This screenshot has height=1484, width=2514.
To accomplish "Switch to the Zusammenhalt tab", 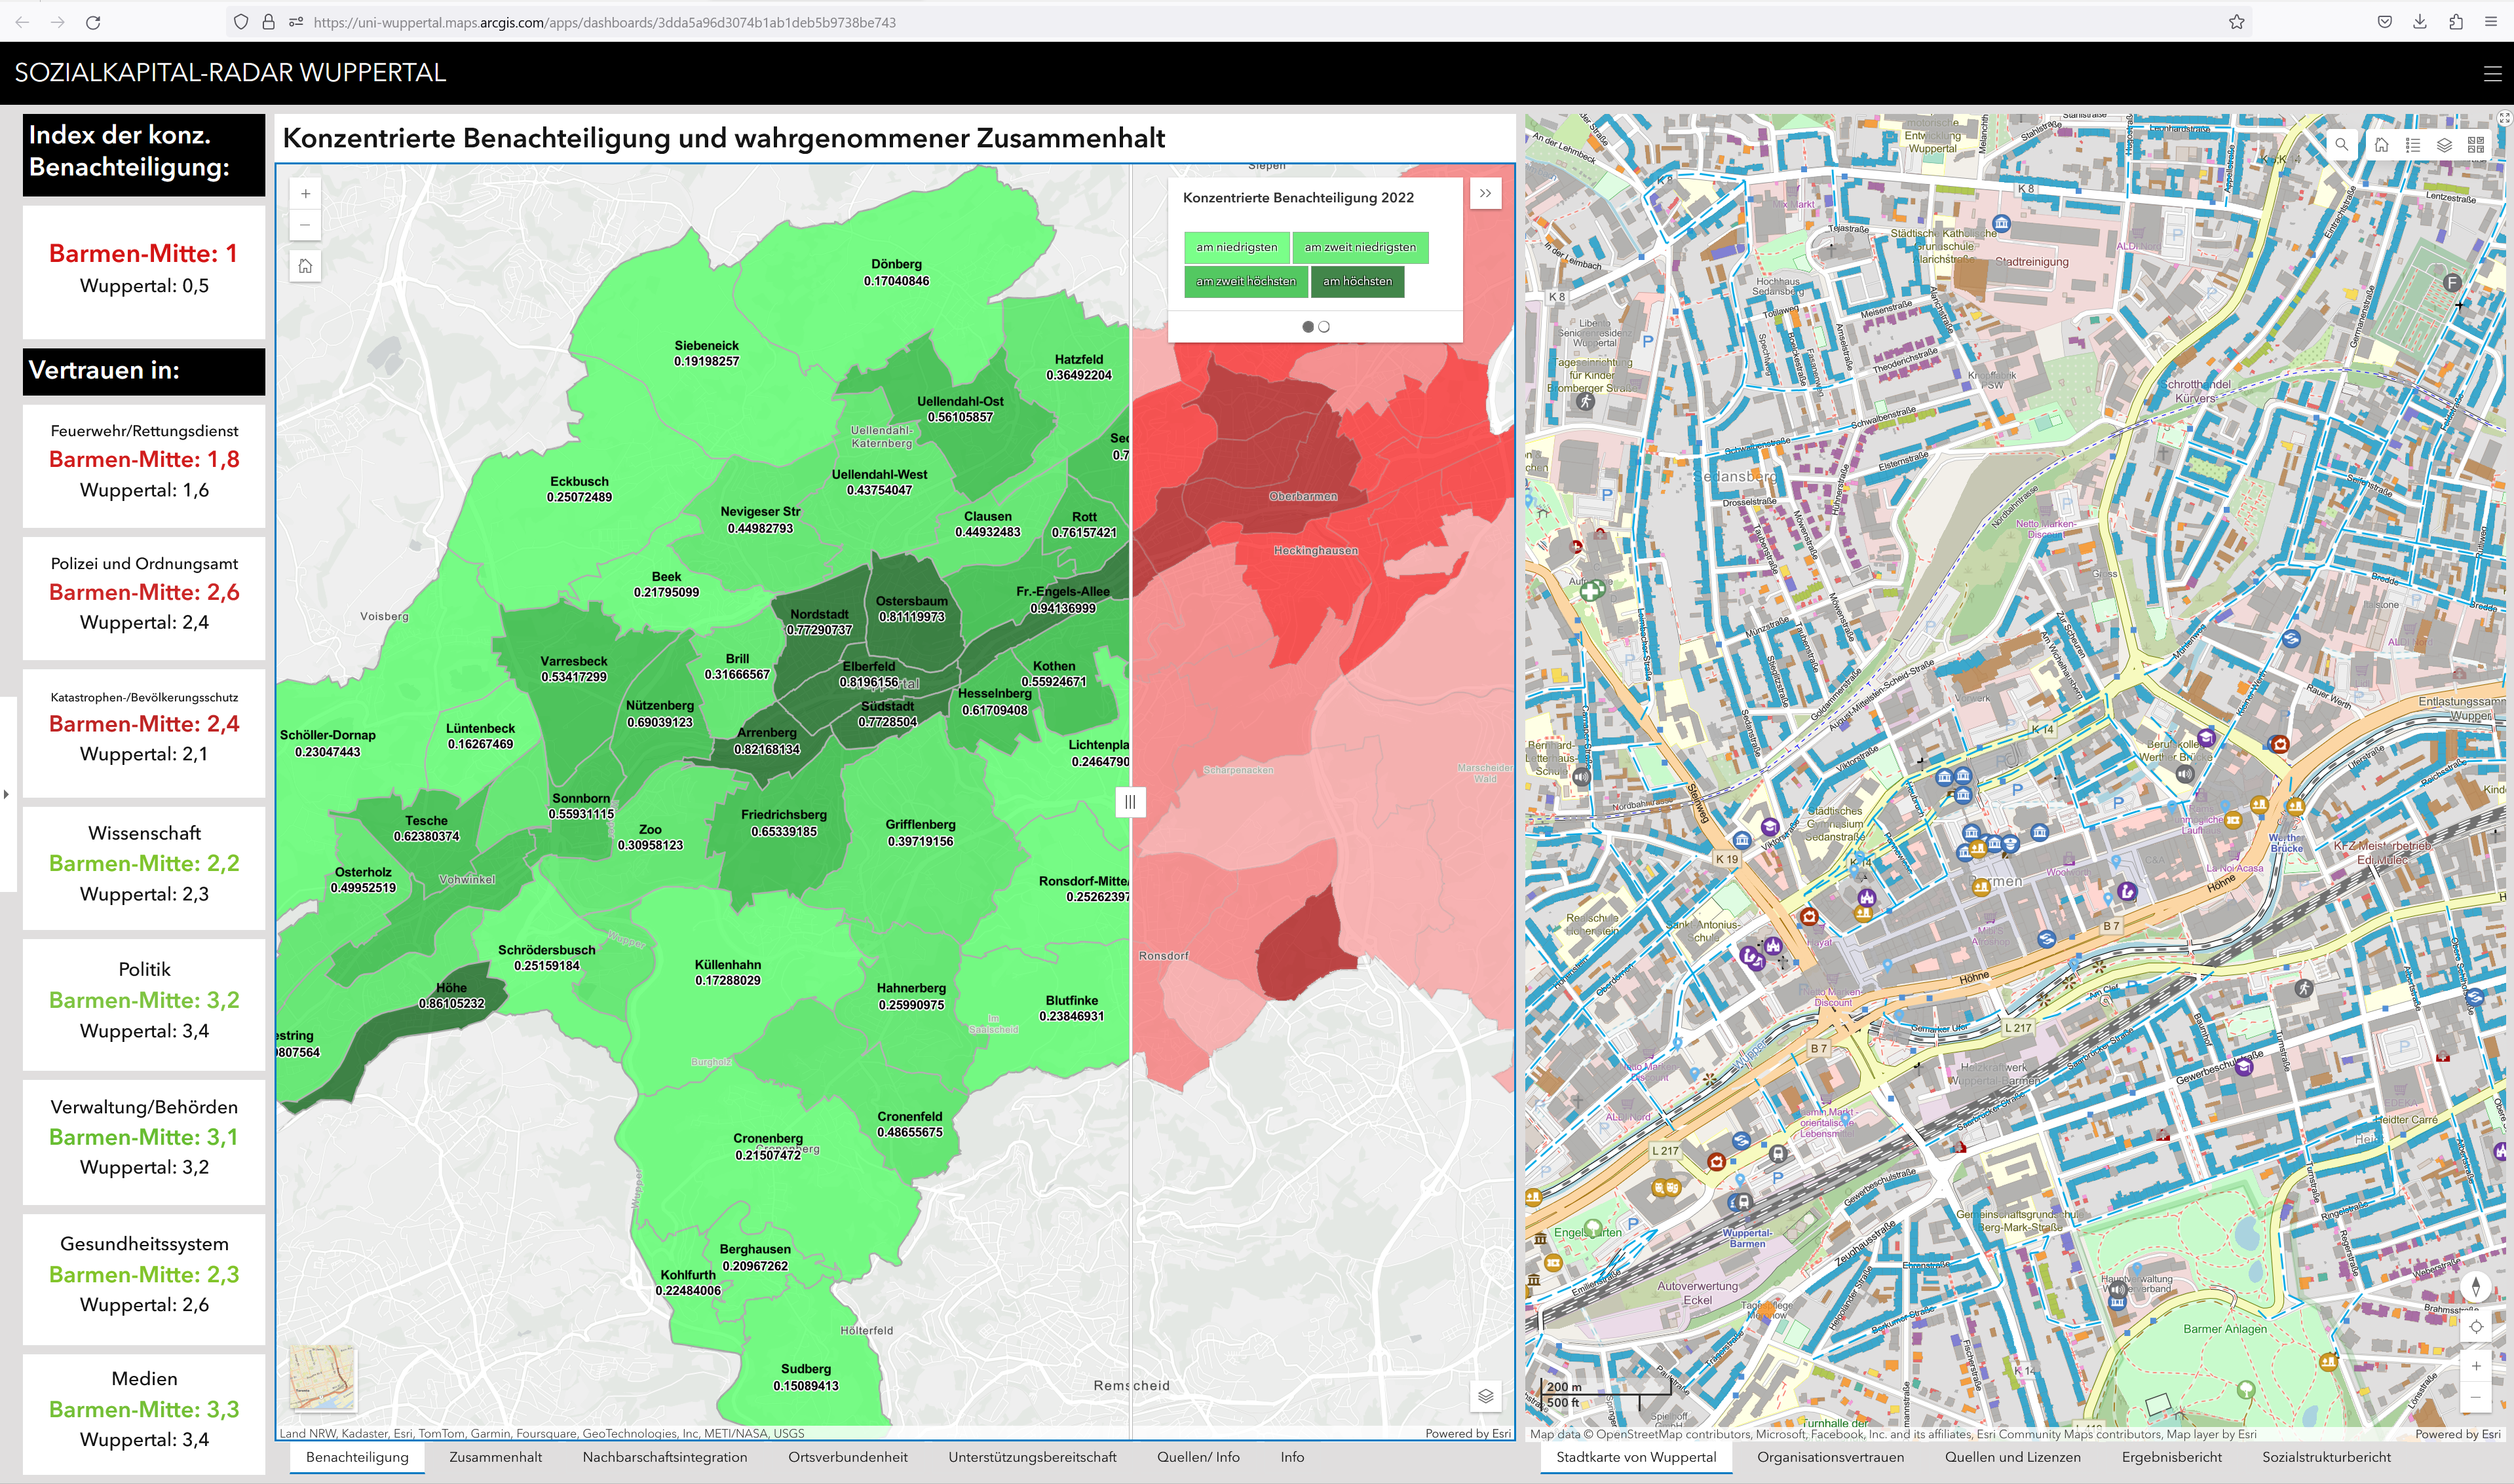I will pyautogui.click(x=495, y=1457).
